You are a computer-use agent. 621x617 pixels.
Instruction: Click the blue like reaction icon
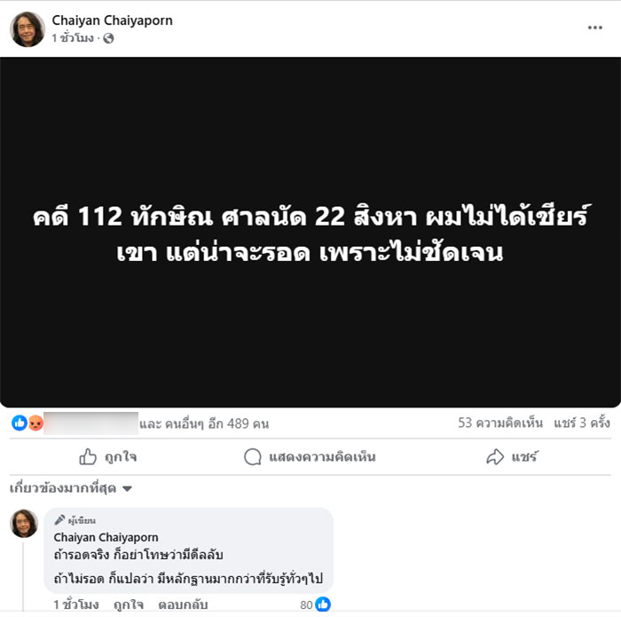pyautogui.click(x=19, y=423)
